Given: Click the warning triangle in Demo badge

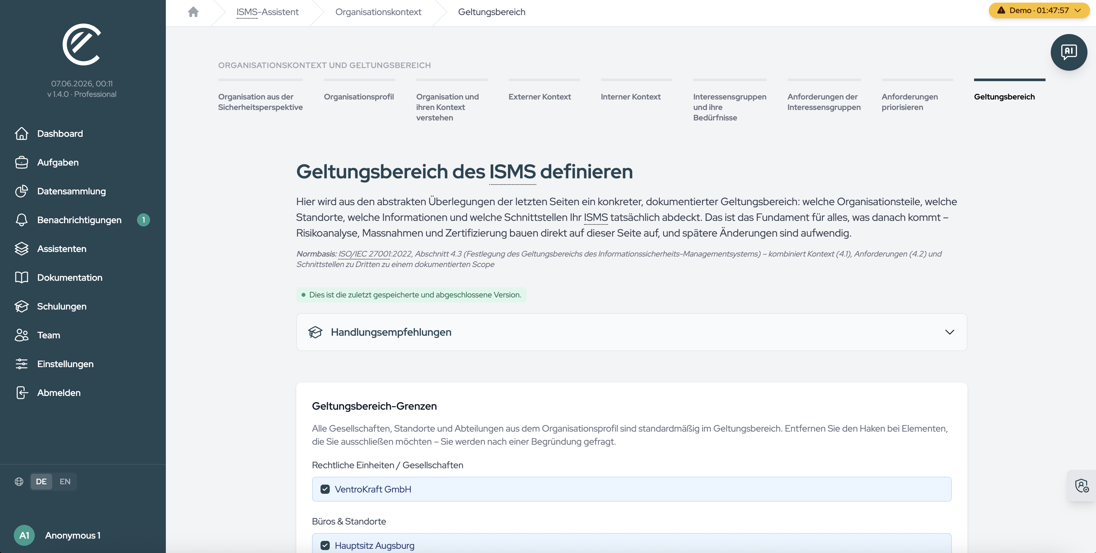Looking at the screenshot, I should point(1001,10).
